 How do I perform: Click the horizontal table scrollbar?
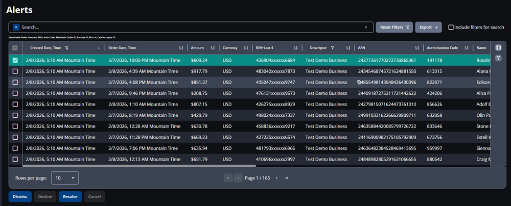(x=139, y=166)
